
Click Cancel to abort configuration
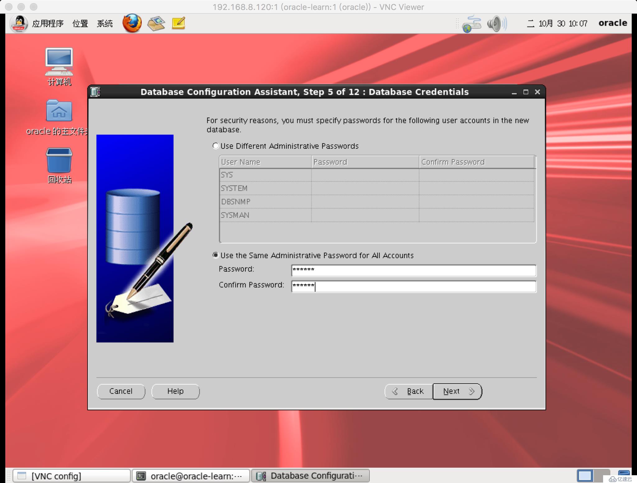click(x=121, y=391)
